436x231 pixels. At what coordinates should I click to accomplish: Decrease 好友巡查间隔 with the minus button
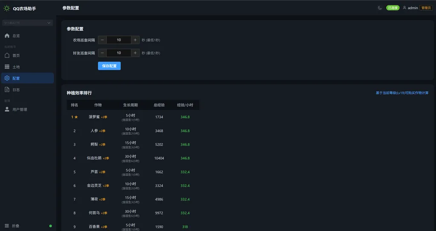(102, 53)
